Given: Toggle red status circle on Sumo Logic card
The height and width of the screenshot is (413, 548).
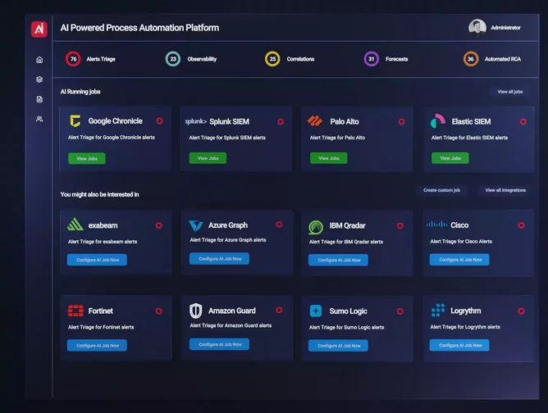Looking at the screenshot, I should (400, 311).
